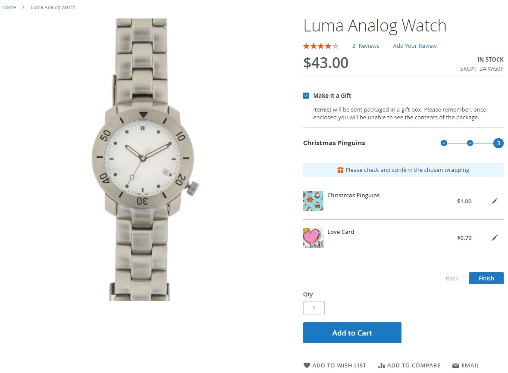Uncheck the Make It a Gift checkbox
Viewport: 508px width, 373px height.
tap(306, 96)
